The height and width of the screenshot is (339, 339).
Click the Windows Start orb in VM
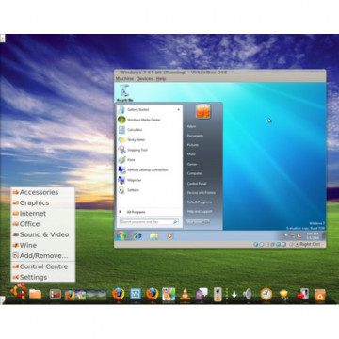coord(121,235)
